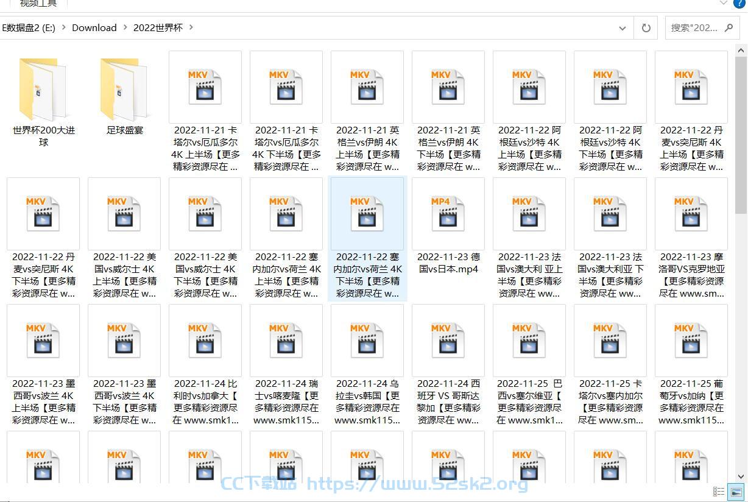The width and height of the screenshot is (748, 502).
Task: Click the refresh button in address bar
Action: coord(646,27)
